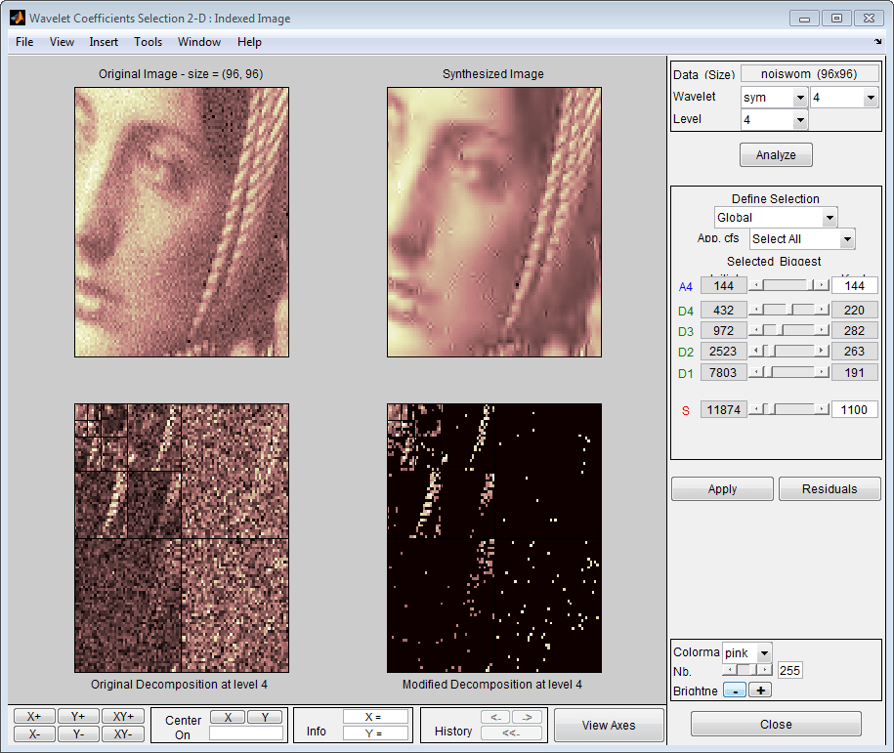894x753 pixels.
Task: Click the MATLAB icon in the title bar
Action: click(17, 18)
